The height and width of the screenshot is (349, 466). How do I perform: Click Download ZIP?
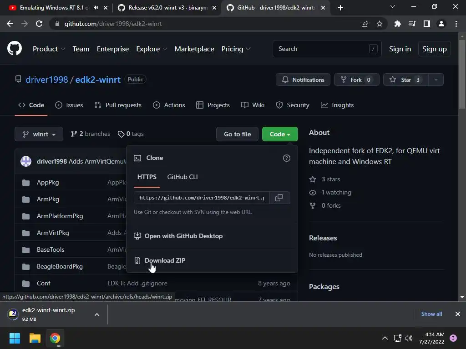pos(165,260)
